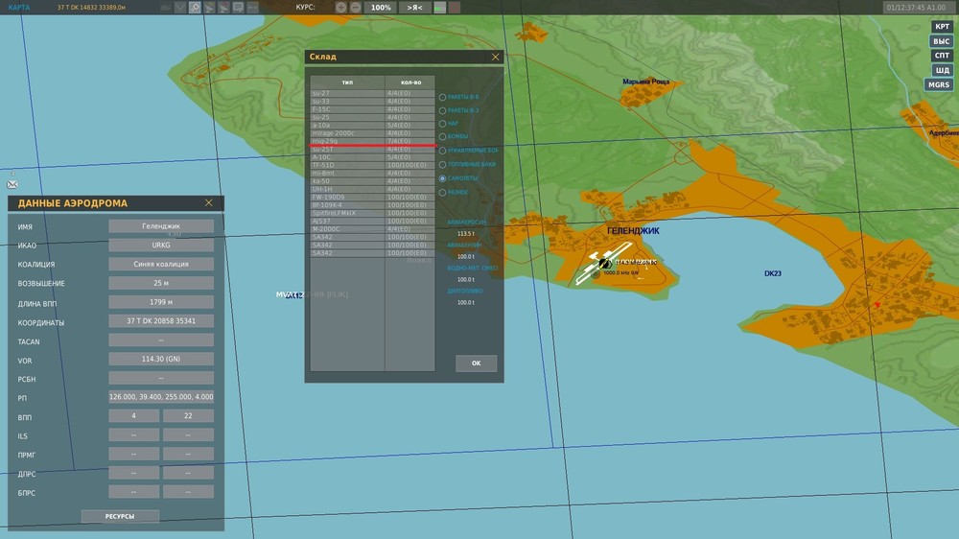Click the zoom out minus icon
This screenshot has width=959, height=539.
tap(355, 7)
